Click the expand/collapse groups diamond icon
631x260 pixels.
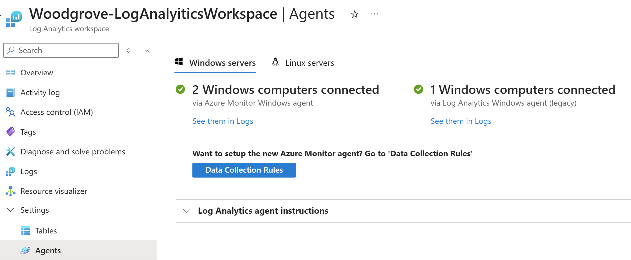pos(129,50)
